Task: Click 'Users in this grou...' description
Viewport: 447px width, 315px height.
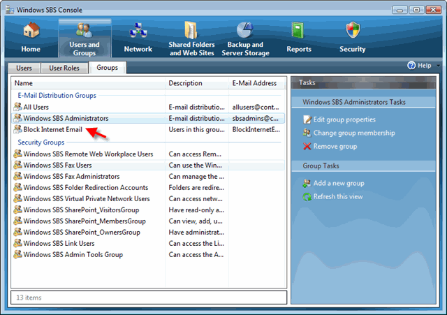Action: [x=197, y=129]
